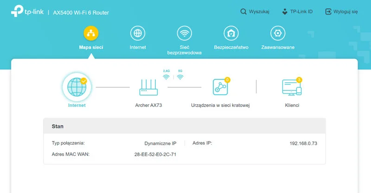Open the Sieć bezprzewodowa Wi-Fi icon

pyautogui.click(x=184, y=33)
